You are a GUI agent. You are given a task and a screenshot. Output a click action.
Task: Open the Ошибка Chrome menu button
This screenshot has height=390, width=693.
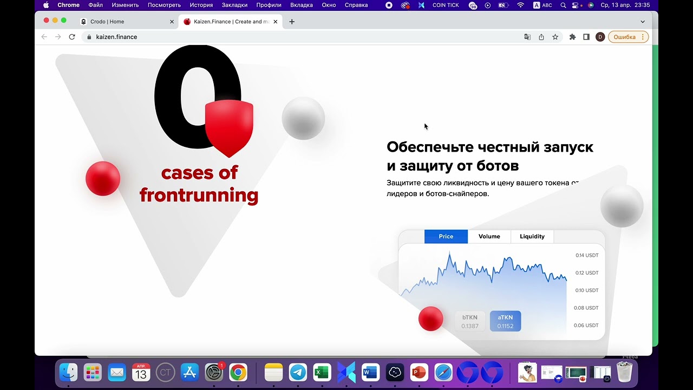628,37
